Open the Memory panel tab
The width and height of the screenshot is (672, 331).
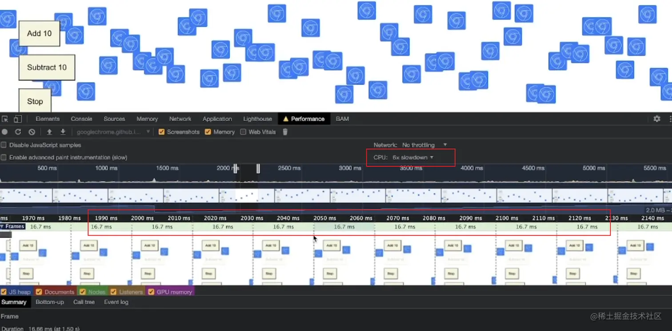pyautogui.click(x=147, y=119)
